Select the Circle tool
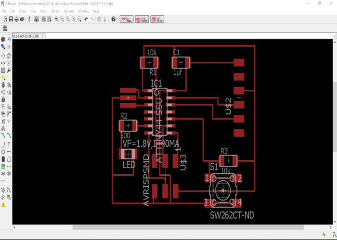The height and width of the screenshot is (240, 337). [x=3, y=152]
